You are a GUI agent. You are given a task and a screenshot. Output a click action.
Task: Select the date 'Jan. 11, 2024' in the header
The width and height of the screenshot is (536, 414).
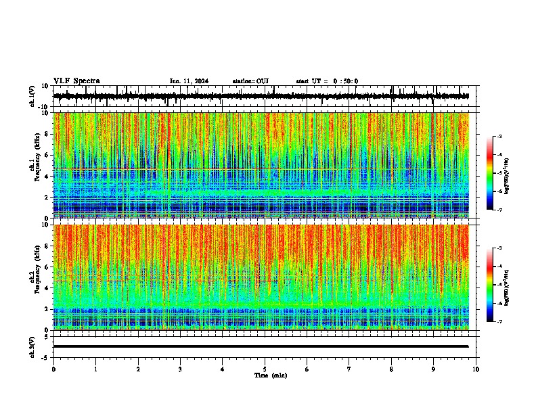tap(189, 81)
